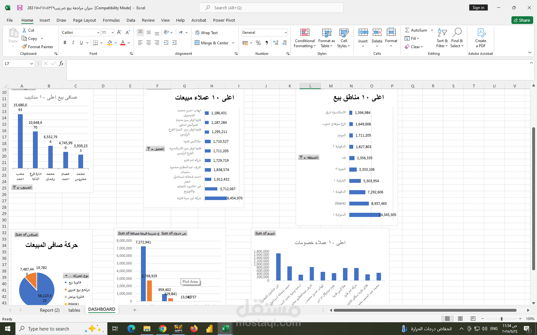Image resolution: width=537 pixels, height=335 pixels.
Task: Click the Sign in button
Action: (478, 8)
